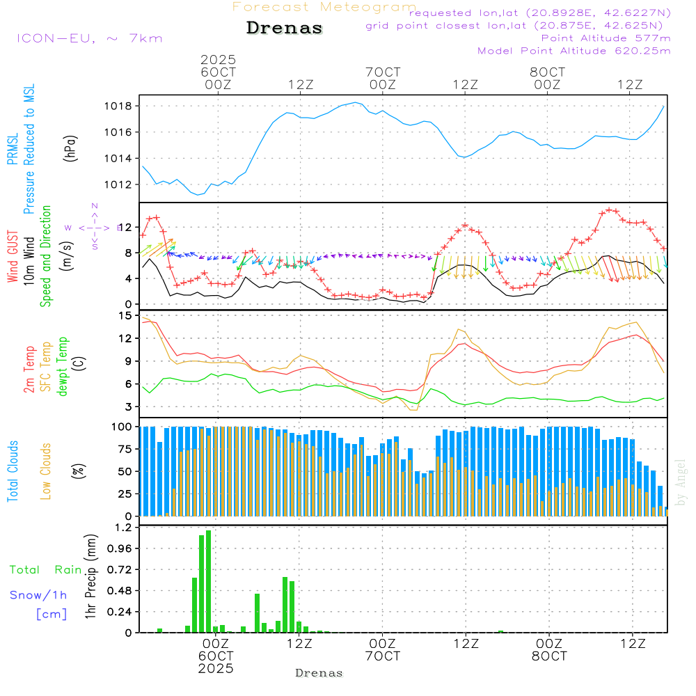Click the orange SFC Temp legend label
Image resolution: width=696 pixels, height=696 pixels.
point(46,366)
